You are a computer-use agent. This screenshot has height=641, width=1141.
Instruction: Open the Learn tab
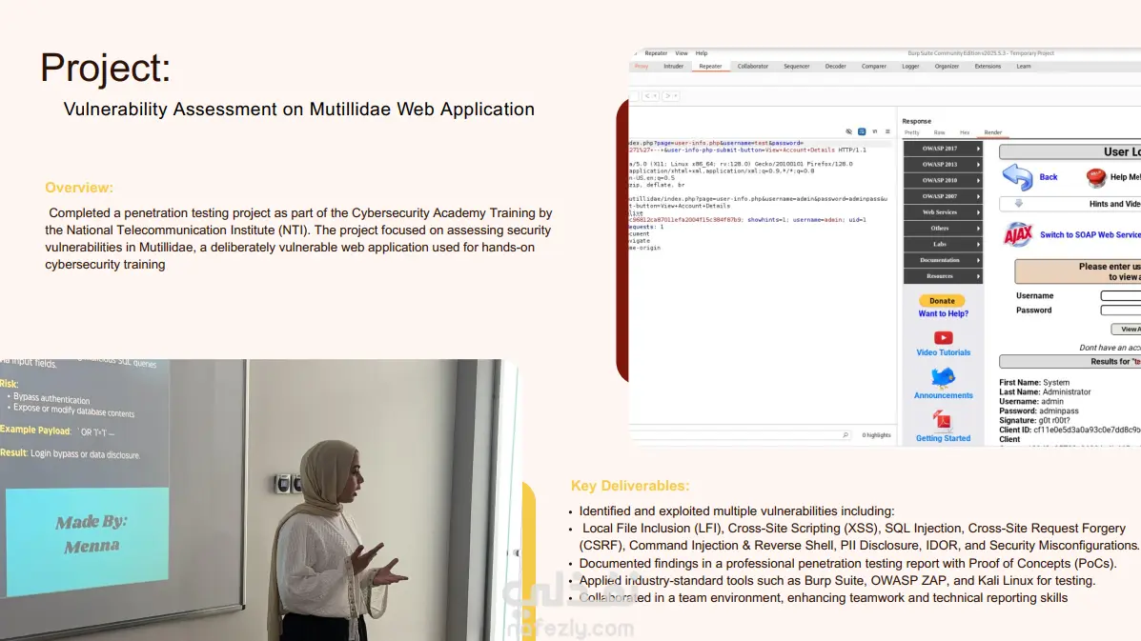point(1023,66)
